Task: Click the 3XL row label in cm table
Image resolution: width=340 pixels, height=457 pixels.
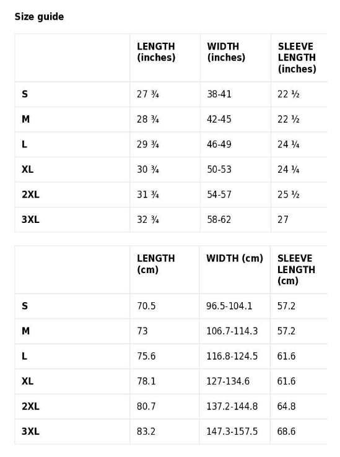Action: [30, 432]
